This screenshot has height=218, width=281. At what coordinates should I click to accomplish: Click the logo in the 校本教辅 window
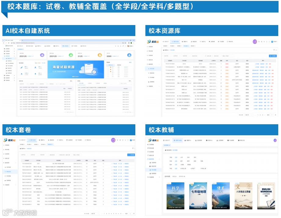pyautogui.click(x=154, y=140)
